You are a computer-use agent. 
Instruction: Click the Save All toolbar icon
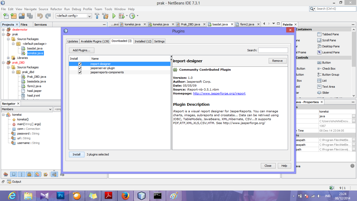coord(30,16)
